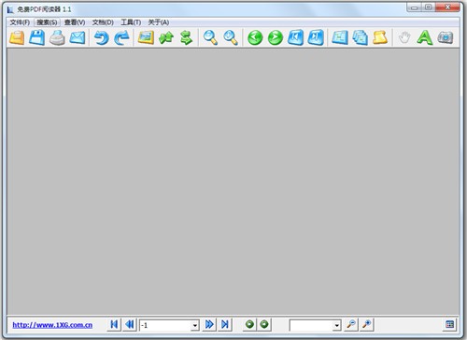
Task: Minimize the PDF reader window
Action: point(414,7)
